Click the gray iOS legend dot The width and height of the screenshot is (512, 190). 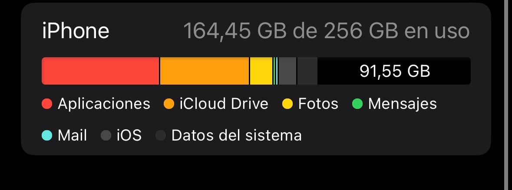pyautogui.click(x=106, y=135)
